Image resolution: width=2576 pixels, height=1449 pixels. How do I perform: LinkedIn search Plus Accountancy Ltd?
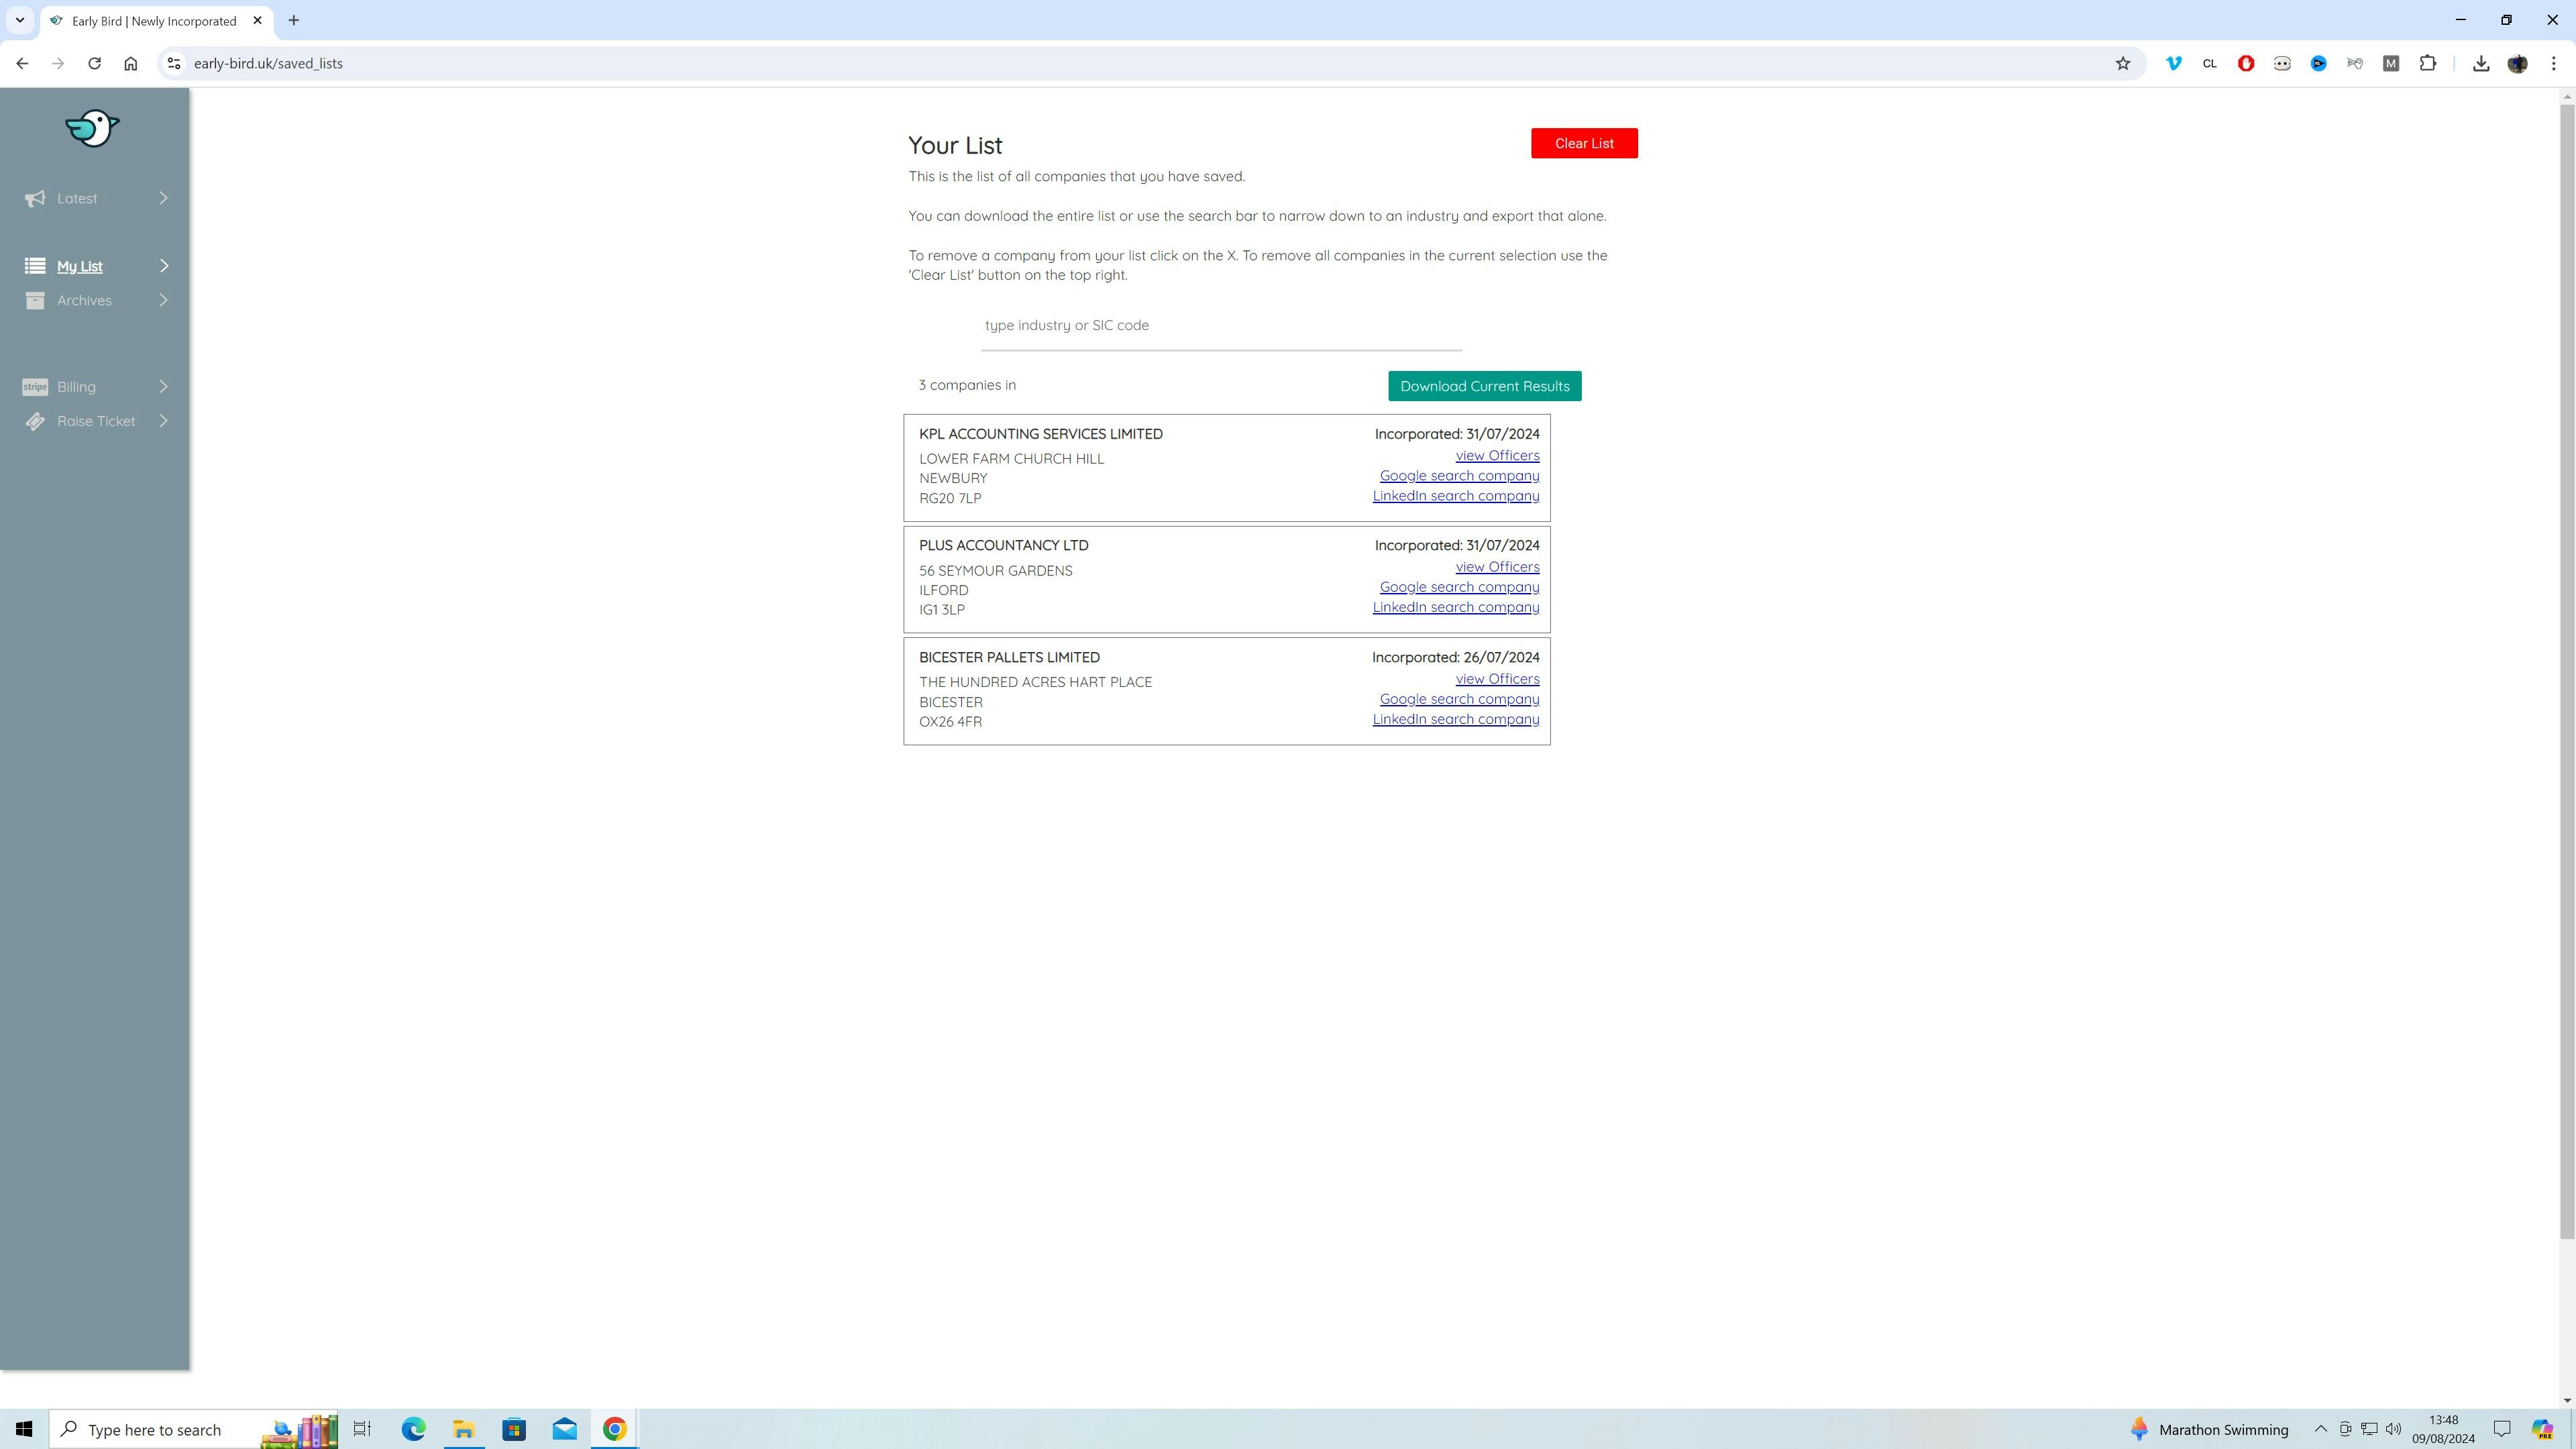1455,607
